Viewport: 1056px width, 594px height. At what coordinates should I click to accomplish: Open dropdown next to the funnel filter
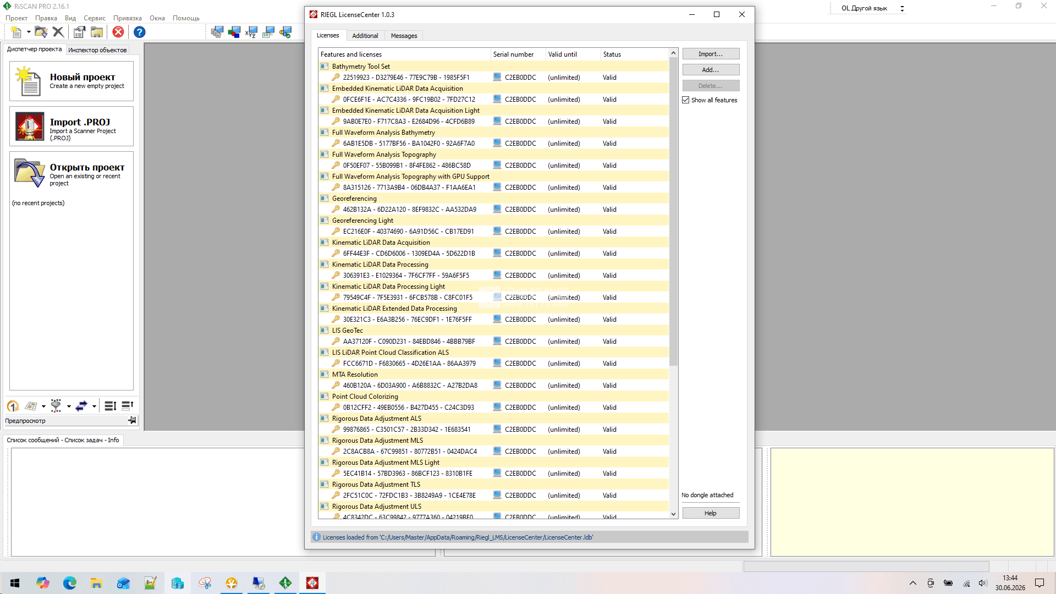(69, 406)
